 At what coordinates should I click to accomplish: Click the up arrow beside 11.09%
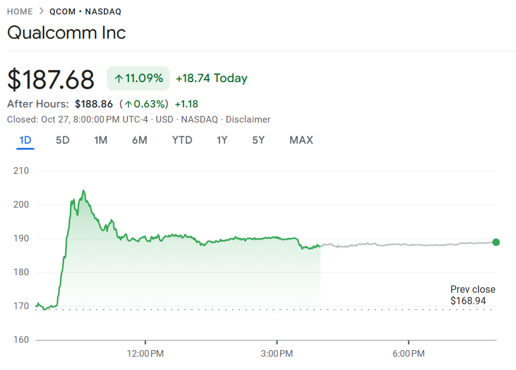coord(119,78)
